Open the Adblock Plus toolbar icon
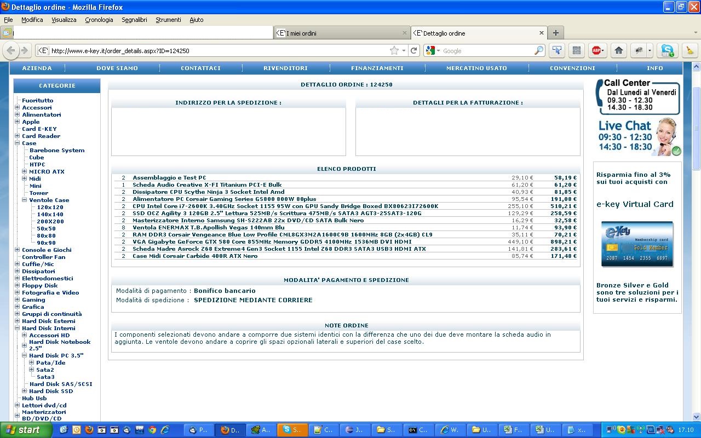 (x=597, y=50)
